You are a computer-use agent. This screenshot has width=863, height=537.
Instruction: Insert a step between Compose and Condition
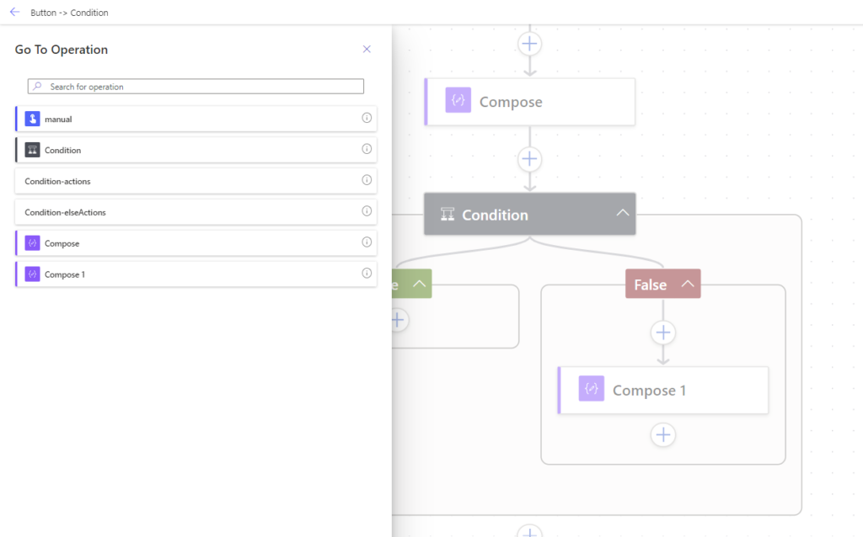(x=529, y=159)
